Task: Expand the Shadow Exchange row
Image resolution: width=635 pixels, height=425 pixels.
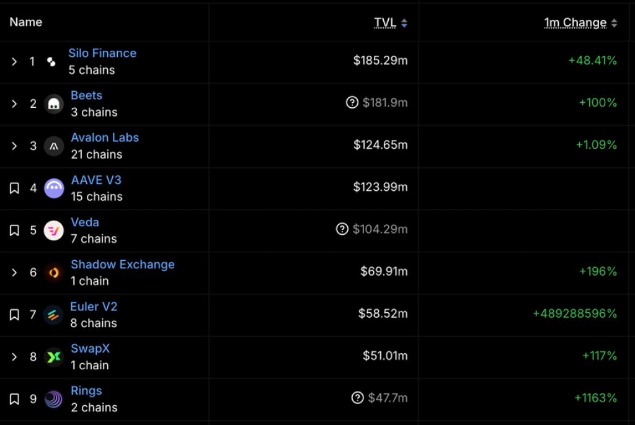Action: click(x=14, y=273)
